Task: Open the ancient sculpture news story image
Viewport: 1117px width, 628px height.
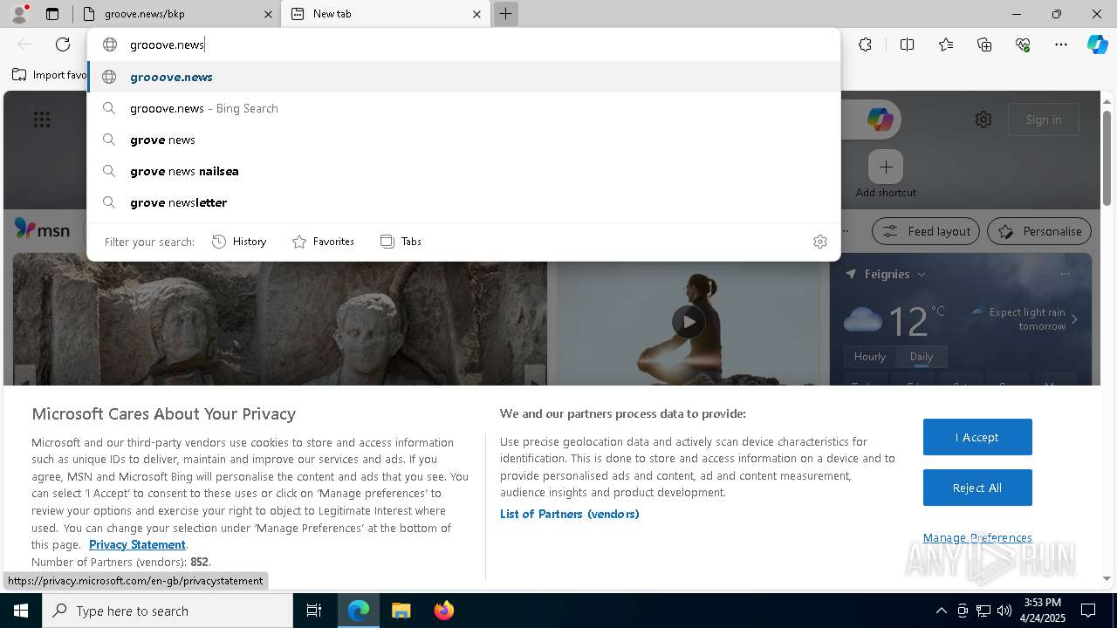Action: click(280, 319)
